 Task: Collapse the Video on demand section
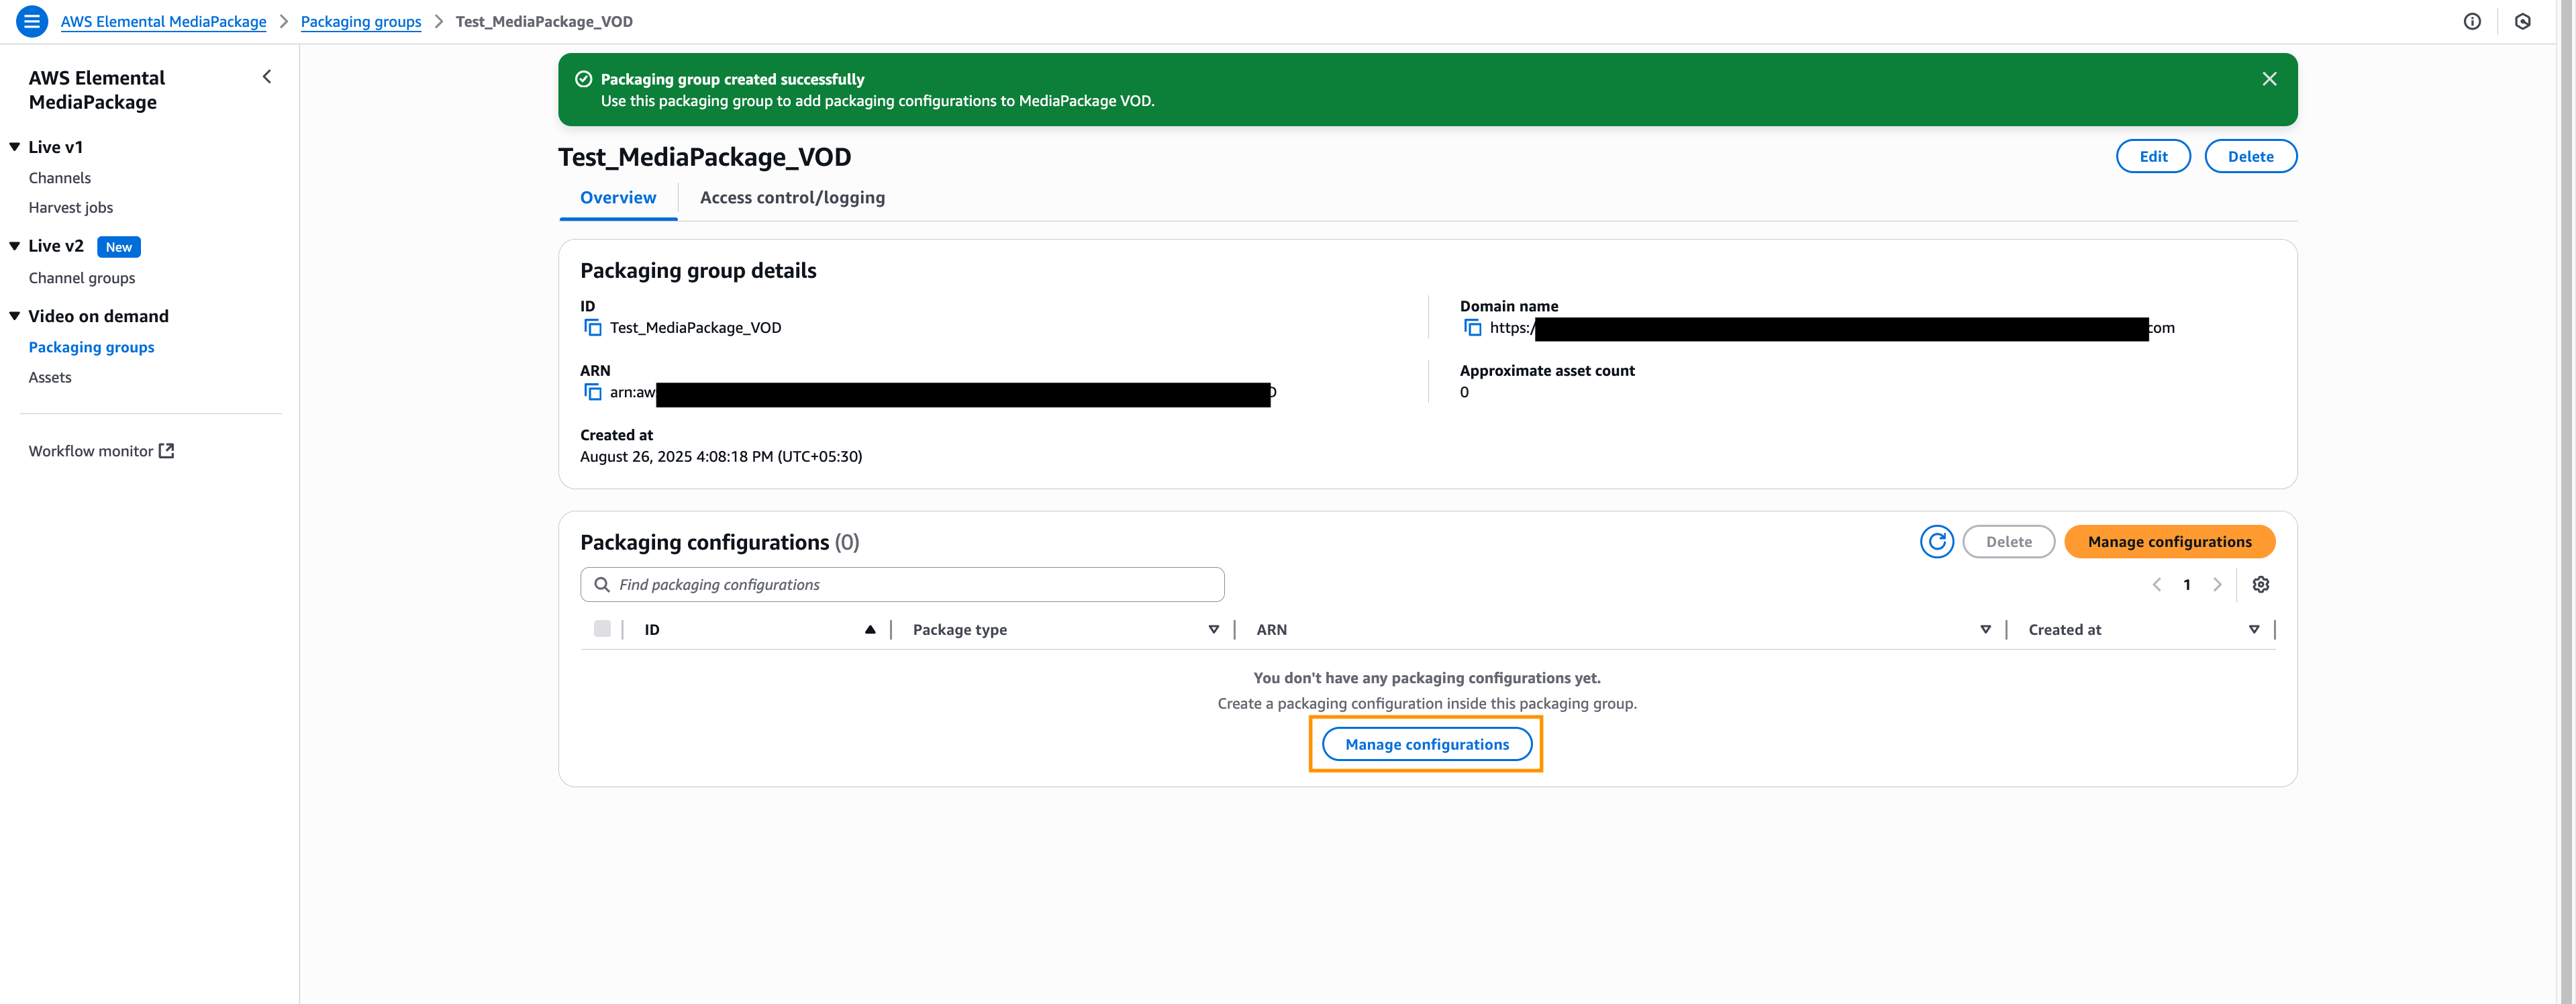pos(15,316)
